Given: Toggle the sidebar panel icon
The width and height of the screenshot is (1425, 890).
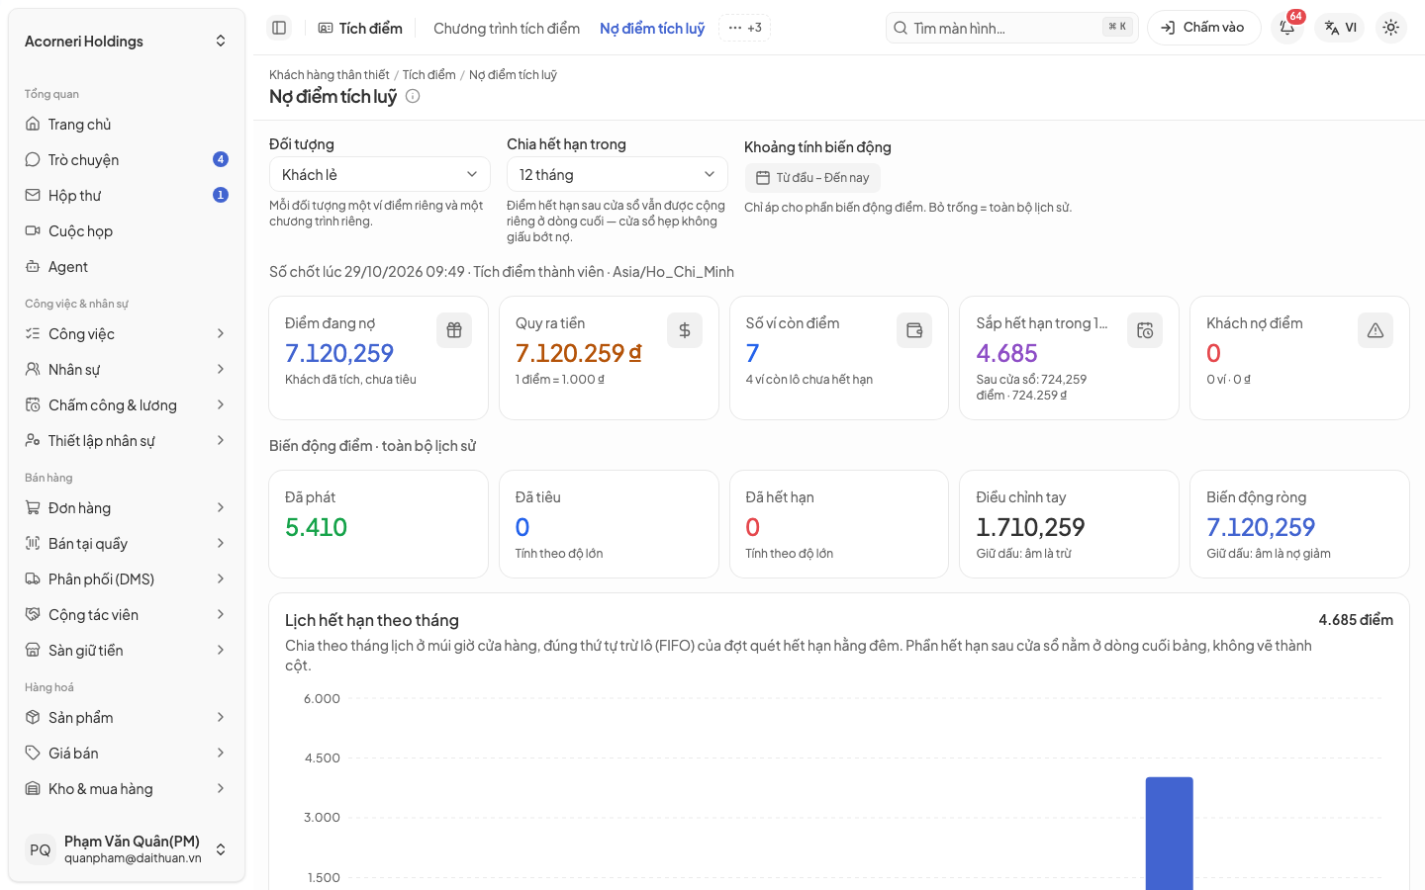Looking at the screenshot, I should (279, 28).
